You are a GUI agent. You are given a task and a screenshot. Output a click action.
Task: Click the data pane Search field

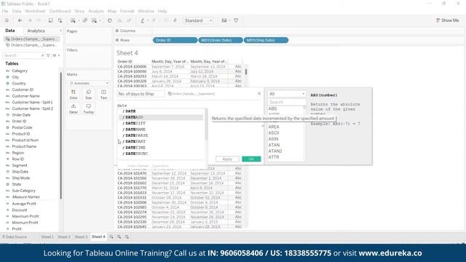[x=23, y=55]
